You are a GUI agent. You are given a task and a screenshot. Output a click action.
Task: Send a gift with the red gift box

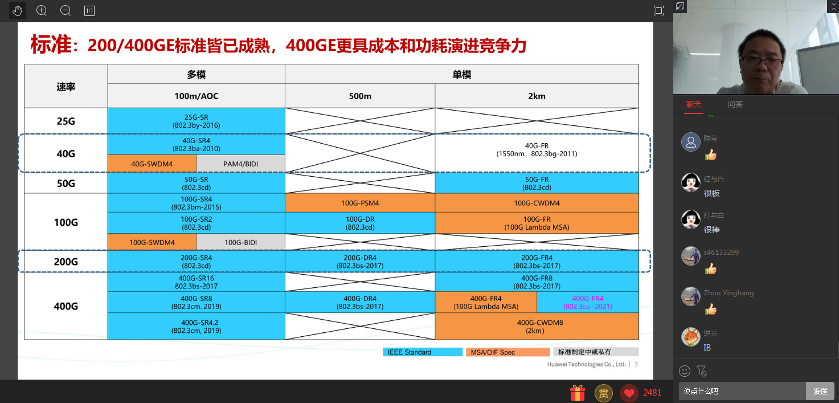tap(578, 393)
